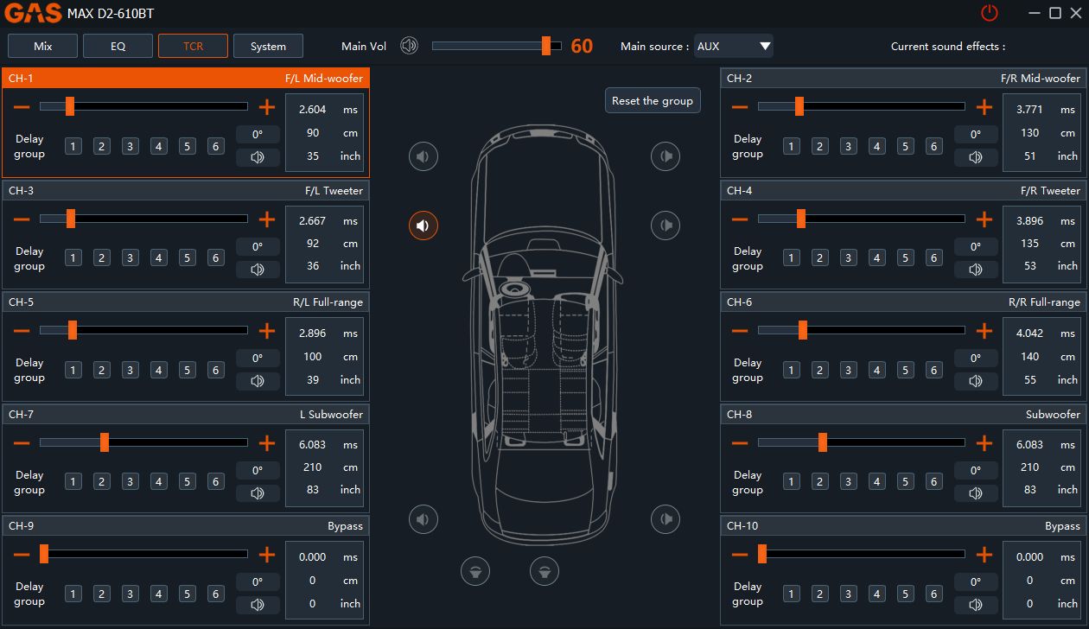This screenshot has width=1089, height=629.
Task: Toggle mute on CH-8 Subwoofer
Action: (x=976, y=493)
